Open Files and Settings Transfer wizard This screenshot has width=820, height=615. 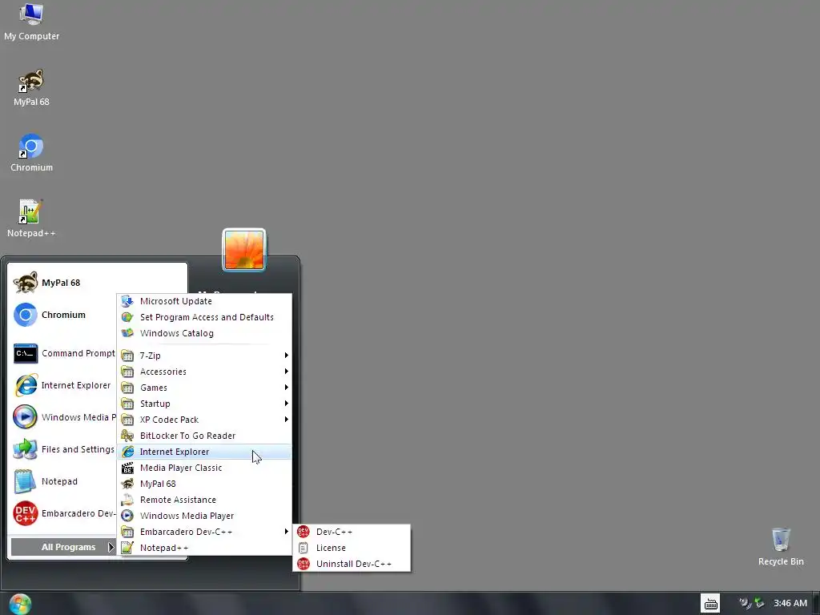tap(62, 449)
